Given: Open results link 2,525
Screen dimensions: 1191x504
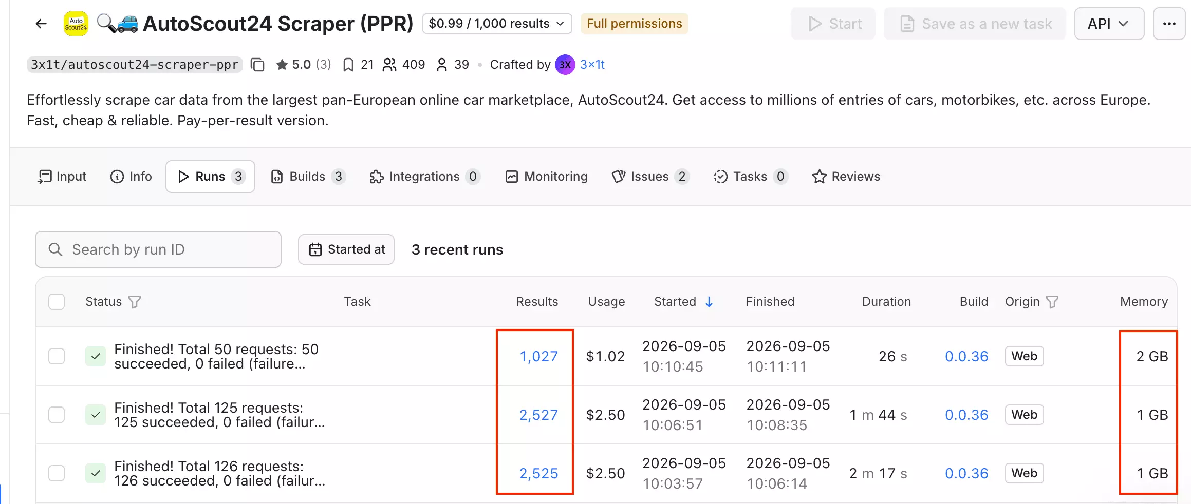Looking at the screenshot, I should (x=538, y=473).
